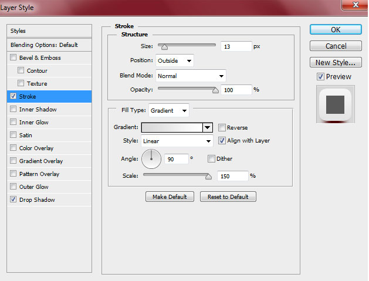Viewport: 369px width, 281px height.
Task: Select the Inner Glow effect label
Action: (33, 123)
